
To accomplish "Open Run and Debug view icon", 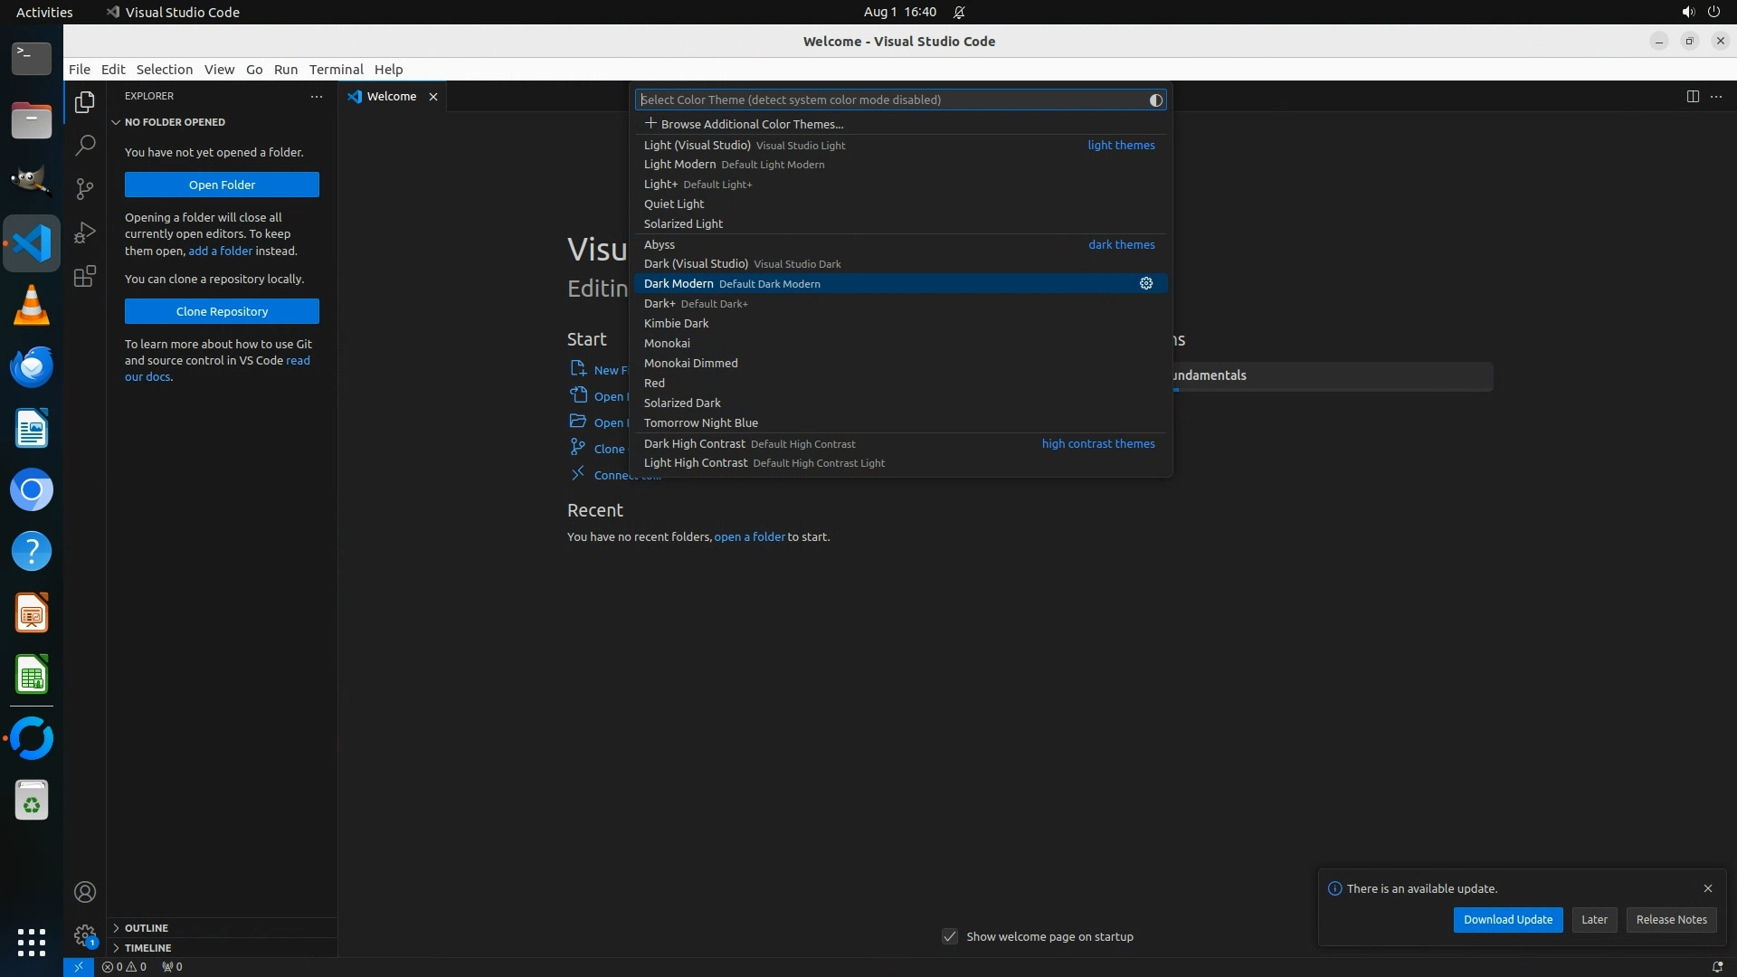I will (x=85, y=232).
